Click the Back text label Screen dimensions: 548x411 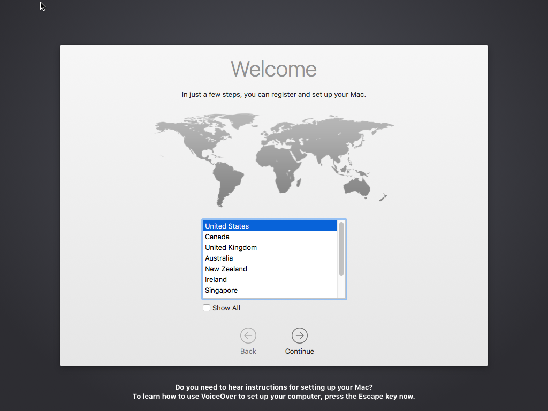[248, 352]
